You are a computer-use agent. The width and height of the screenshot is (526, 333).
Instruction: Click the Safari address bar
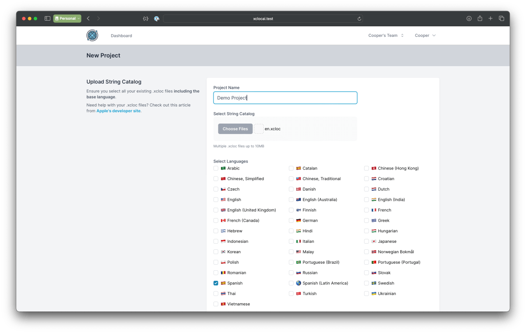coord(263,19)
